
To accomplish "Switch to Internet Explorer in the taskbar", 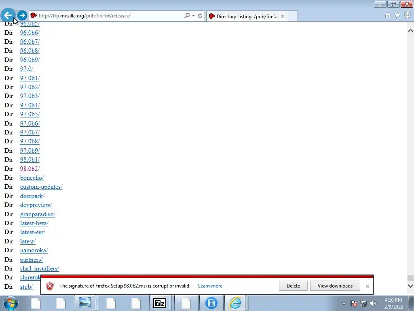I will point(235,303).
